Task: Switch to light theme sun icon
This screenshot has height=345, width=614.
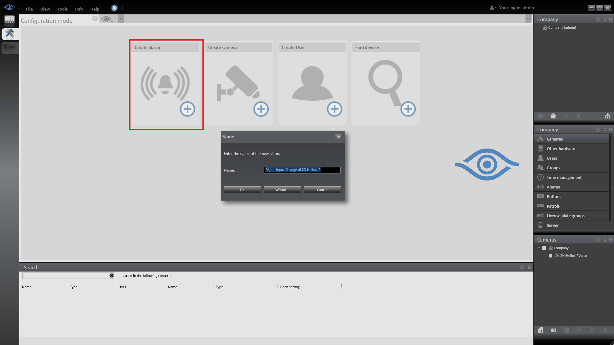Action: [x=114, y=8]
